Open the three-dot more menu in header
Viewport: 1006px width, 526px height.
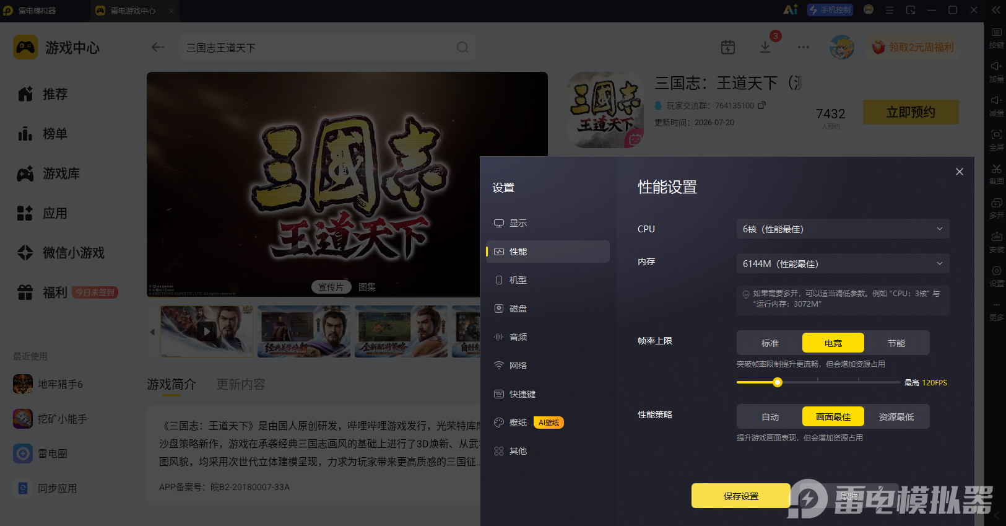coord(804,47)
